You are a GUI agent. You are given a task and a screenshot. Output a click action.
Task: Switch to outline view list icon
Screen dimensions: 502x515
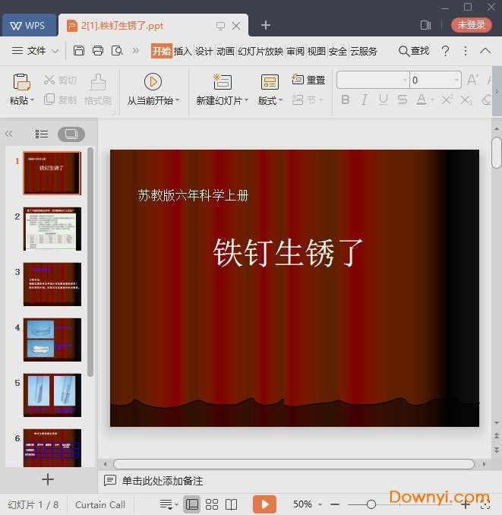tap(41, 134)
